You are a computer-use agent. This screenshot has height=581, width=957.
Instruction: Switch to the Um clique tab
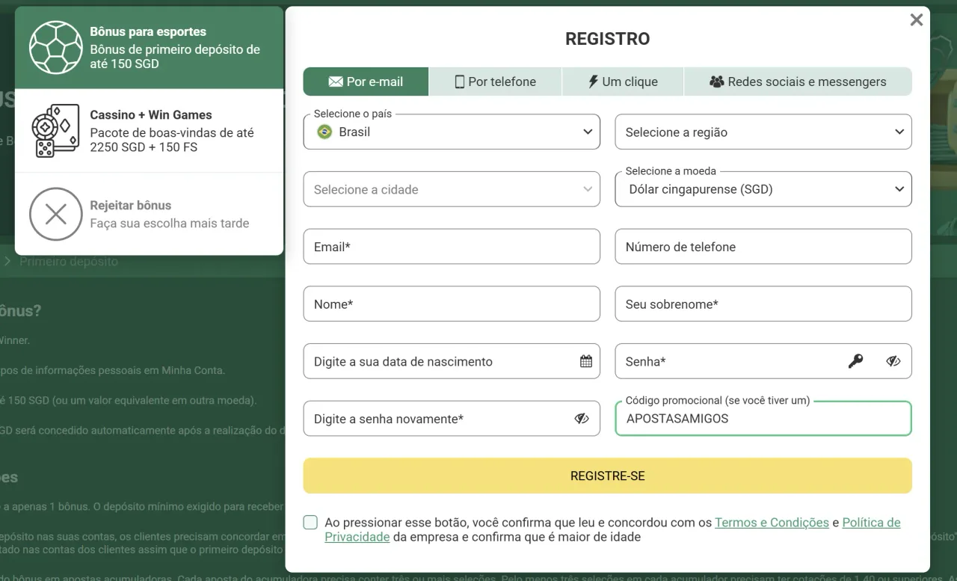(x=623, y=82)
